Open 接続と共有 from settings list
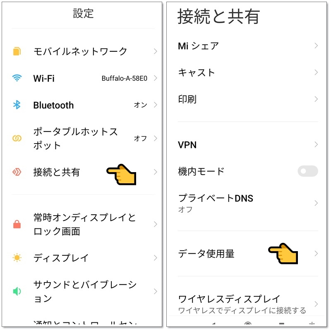The image size is (331, 331). (57, 172)
